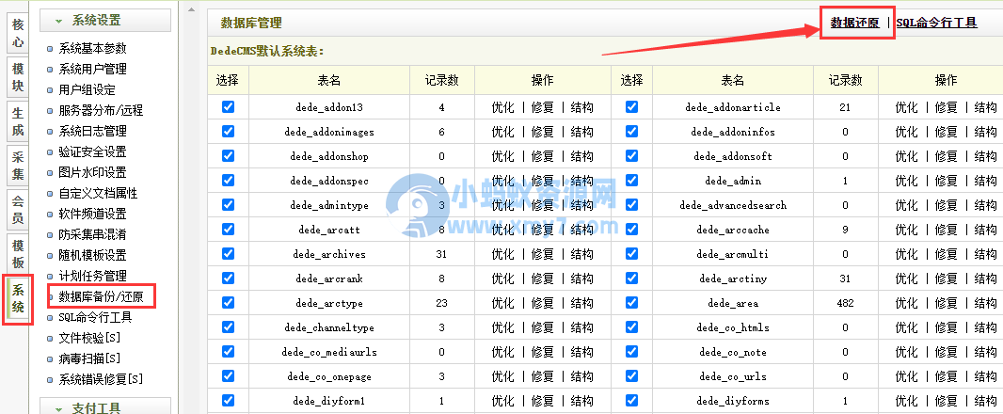Go to 软件频道设置
Screen dimensions: 1003x414
coord(93,214)
